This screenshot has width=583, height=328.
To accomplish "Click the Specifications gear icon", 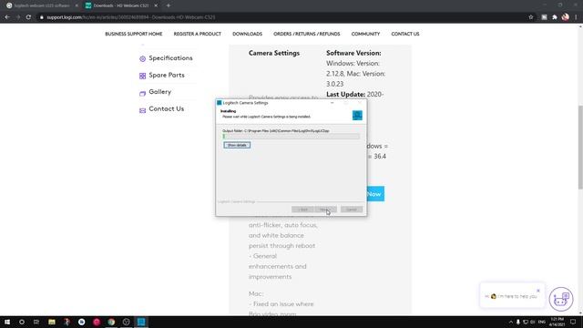I will tap(142, 58).
